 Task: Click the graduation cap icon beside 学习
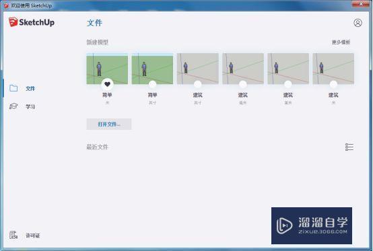coord(13,106)
